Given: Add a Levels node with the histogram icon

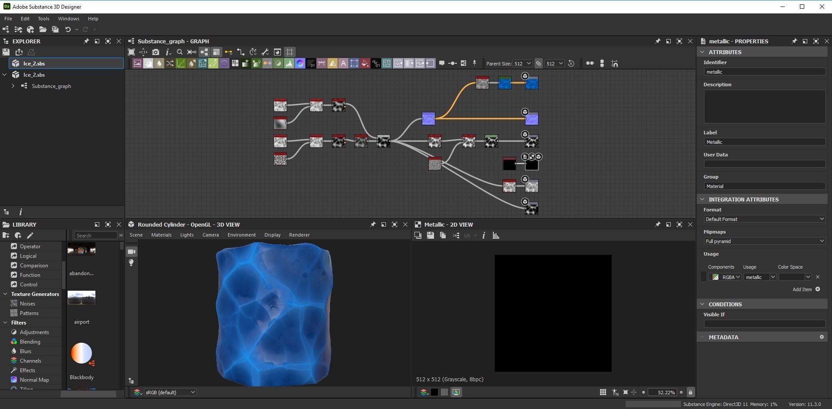Looking at the screenshot, I should 289,63.
